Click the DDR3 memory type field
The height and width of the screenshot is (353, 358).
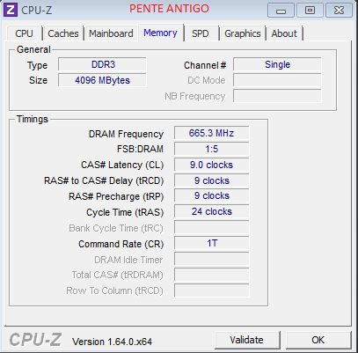pyautogui.click(x=102, y=64)
